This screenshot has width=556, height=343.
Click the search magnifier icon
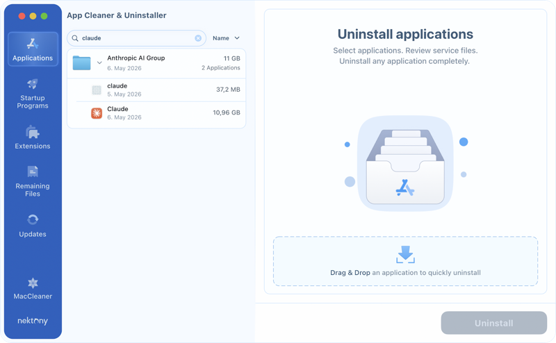75,38
